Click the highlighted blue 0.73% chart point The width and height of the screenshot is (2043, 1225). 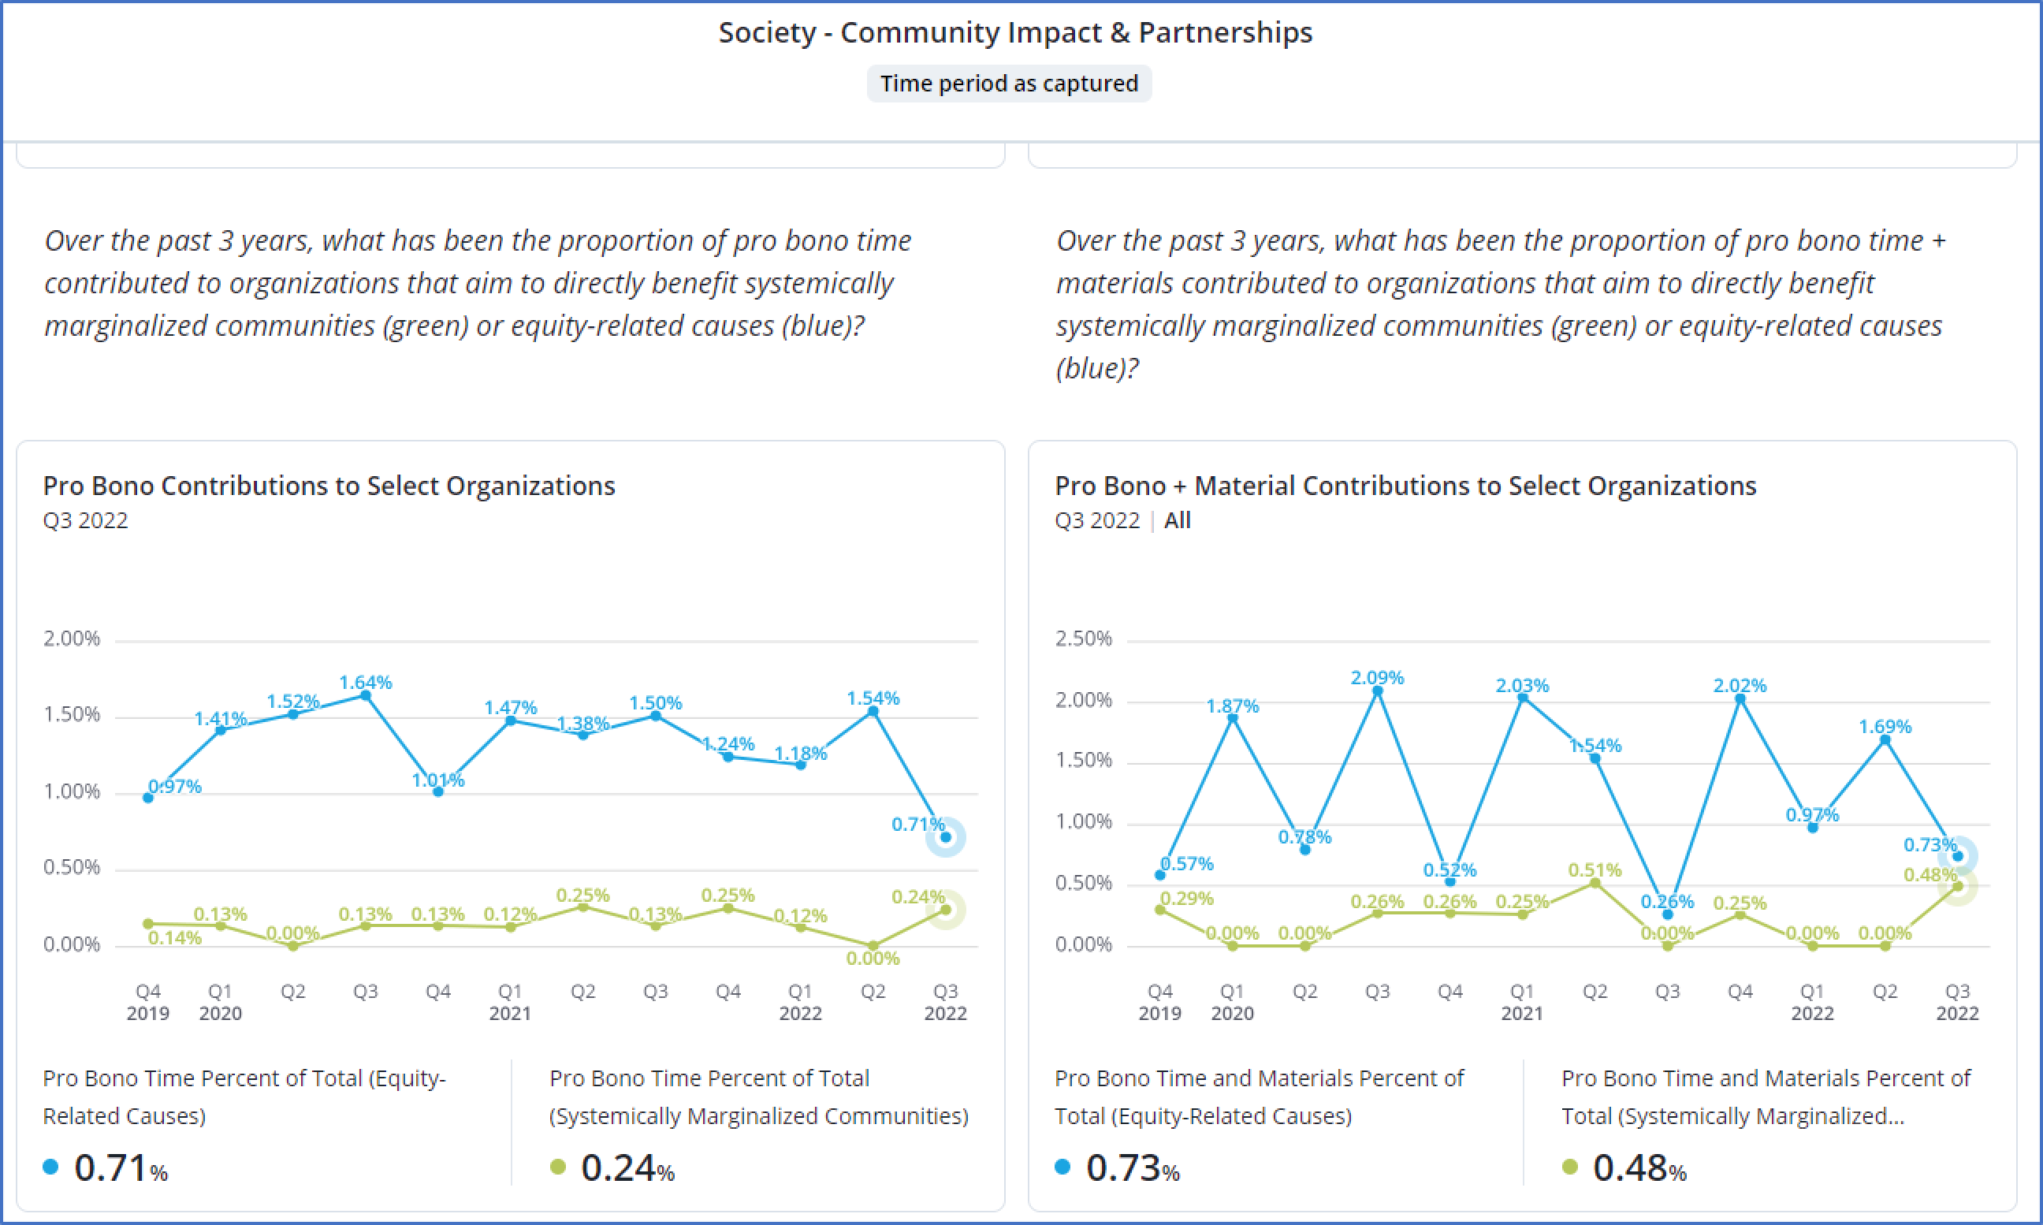click(1958, 856)
